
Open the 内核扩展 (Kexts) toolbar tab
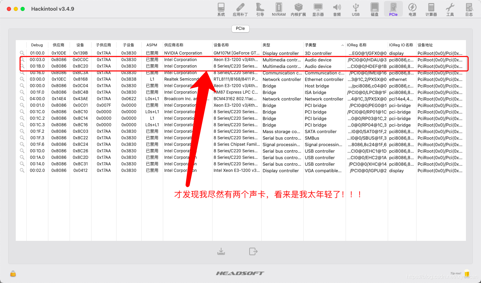point(298,10)
